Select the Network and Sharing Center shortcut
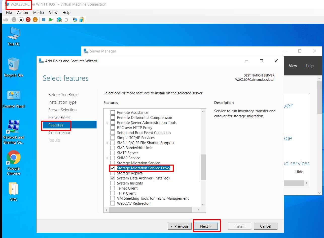Viewport: 324px width, 238px height. click(14, 132)
